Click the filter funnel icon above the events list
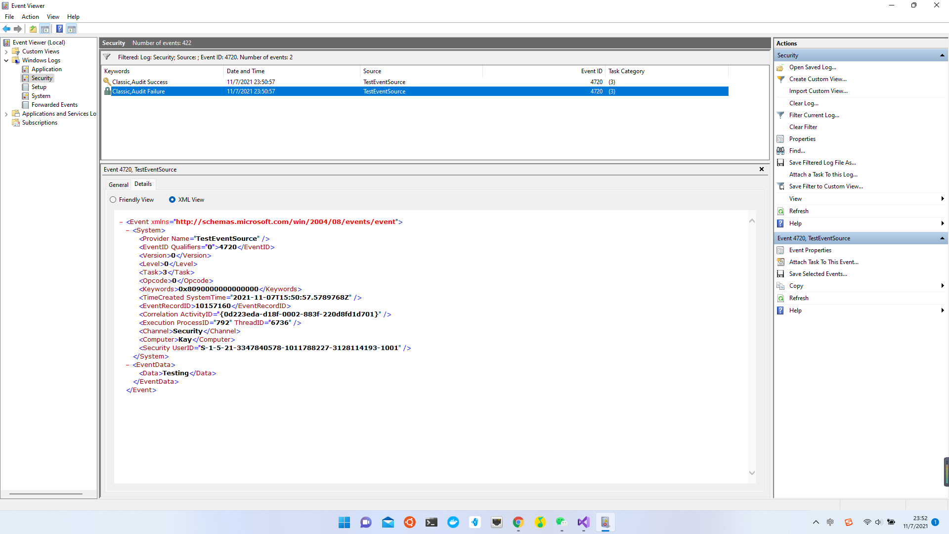 107,57
